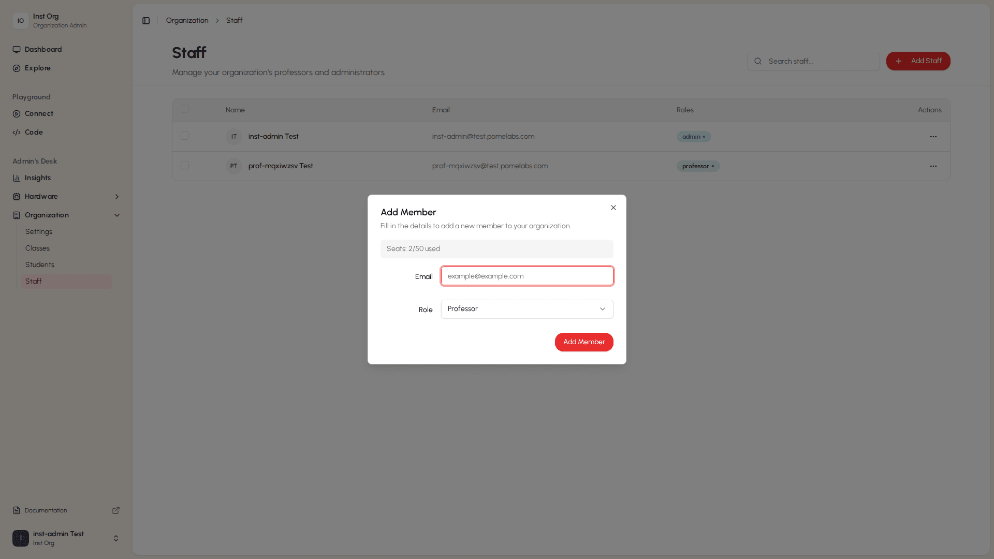Click the name inst-admin Test
The image size is (994, 559).
pyautogui.click(x=273, y=137)
